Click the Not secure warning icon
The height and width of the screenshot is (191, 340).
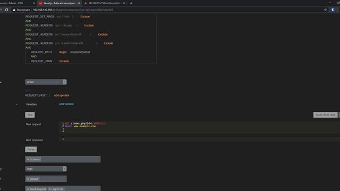(x=14, y=10)
